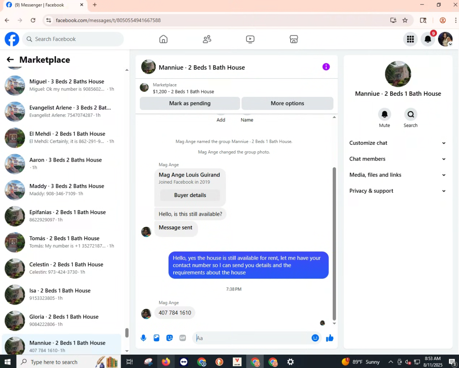This screenshot has width=459, height=368.
Task: View site information icon in address bar
Action: click(x=48, y=20)
